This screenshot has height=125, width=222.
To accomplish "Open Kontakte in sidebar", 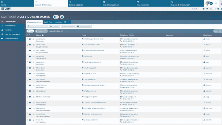I will coord(12,30).
